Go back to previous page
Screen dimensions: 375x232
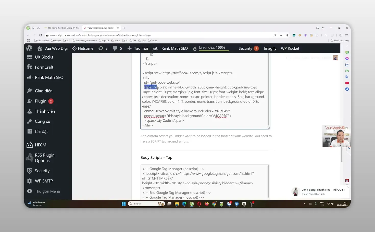(x=28, y=35)
